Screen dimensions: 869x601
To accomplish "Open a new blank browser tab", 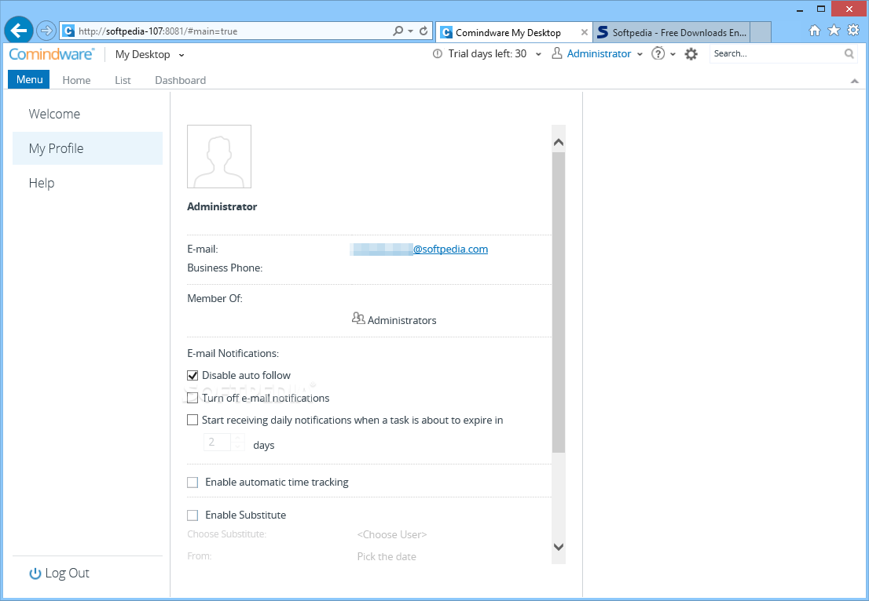I will tap(761, 33).
